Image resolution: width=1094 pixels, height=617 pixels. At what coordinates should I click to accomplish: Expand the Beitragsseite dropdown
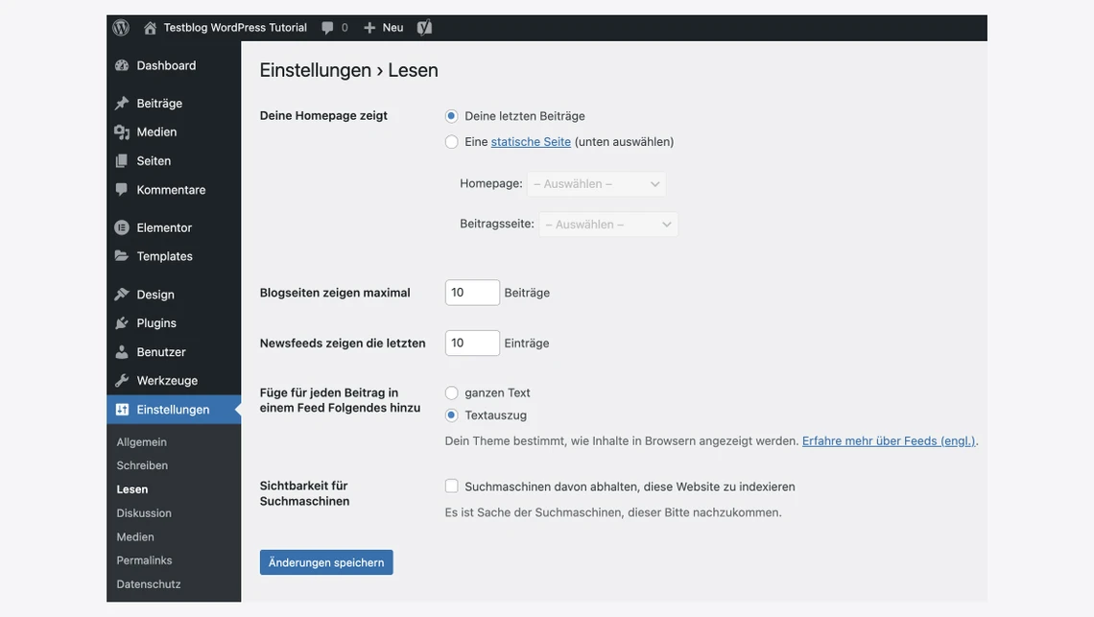(x=608, y=225)
